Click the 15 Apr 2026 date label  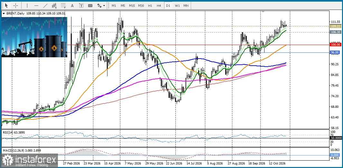[x=112, y=163]
